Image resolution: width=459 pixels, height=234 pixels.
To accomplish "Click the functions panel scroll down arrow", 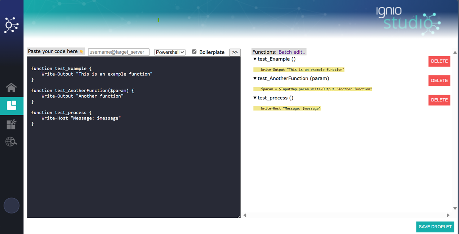I will (x=455, y=208).
